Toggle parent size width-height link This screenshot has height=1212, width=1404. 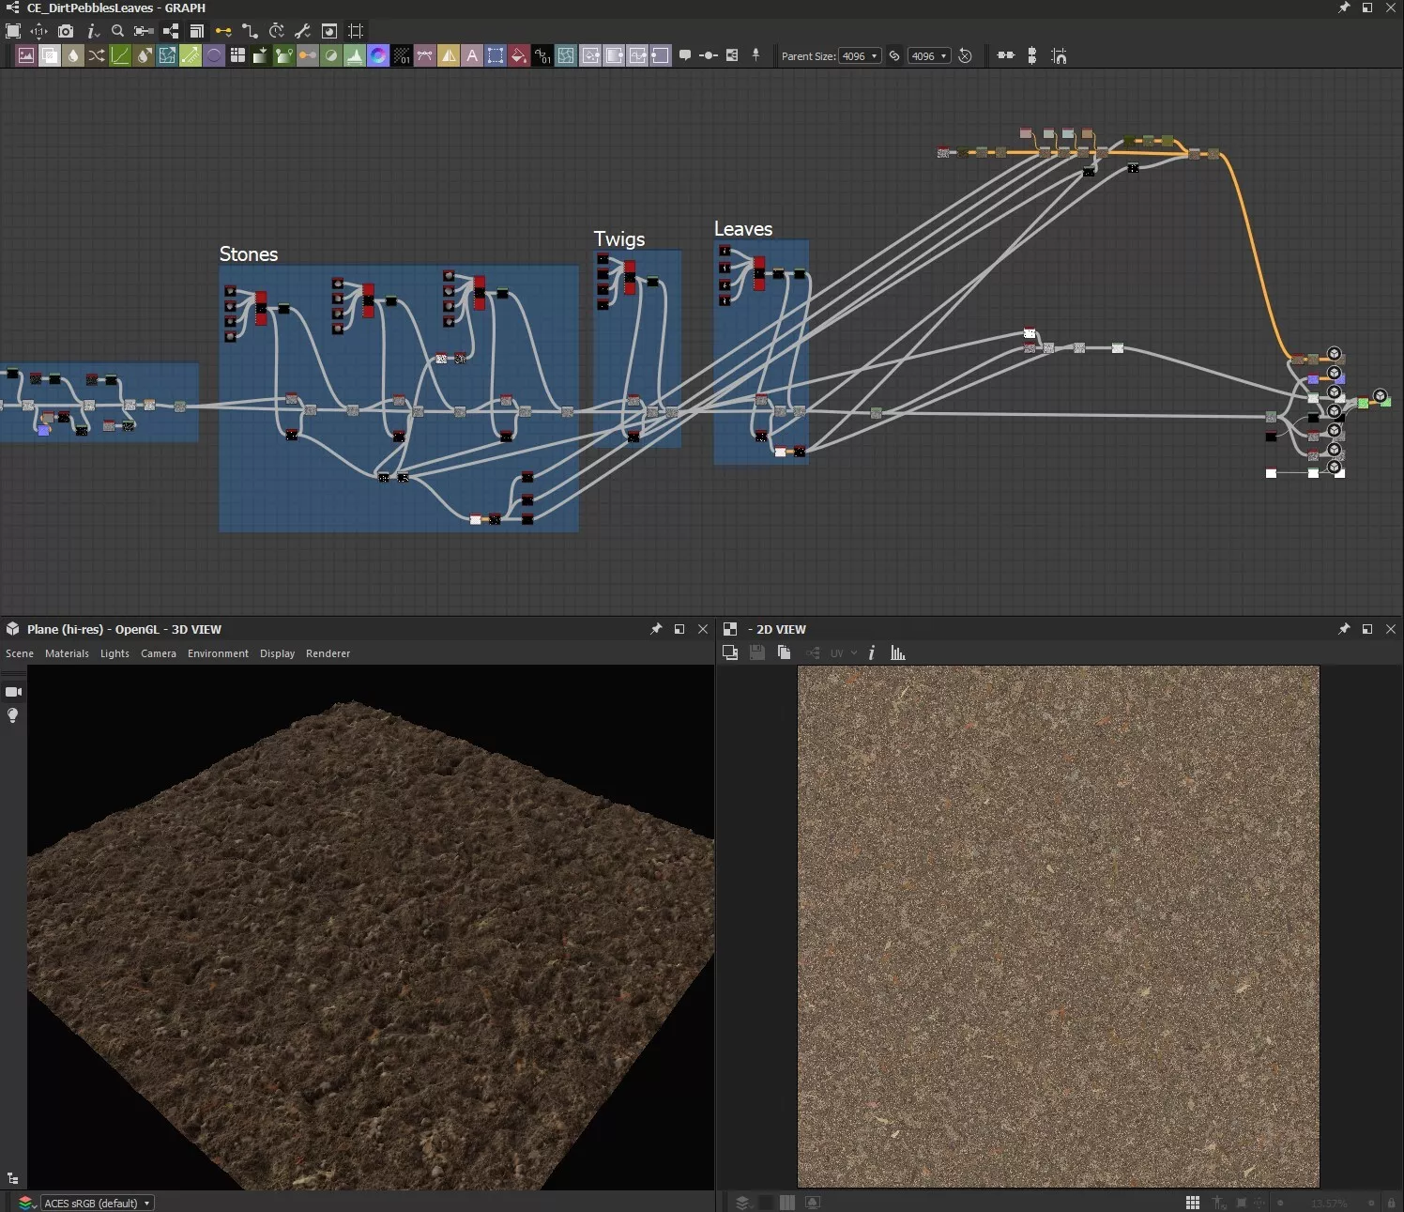894,56
